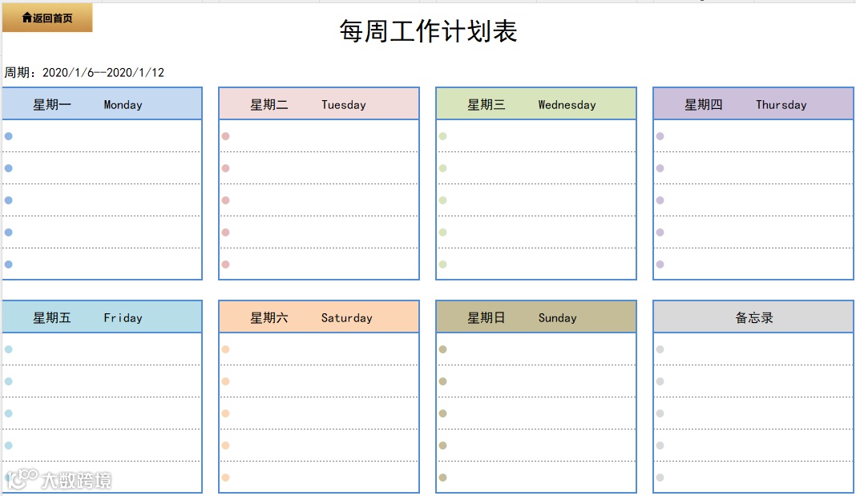The width and height of the screenshot is (856, 496).
Task: Click the first task row under Thursday
Action: [753, 136]
